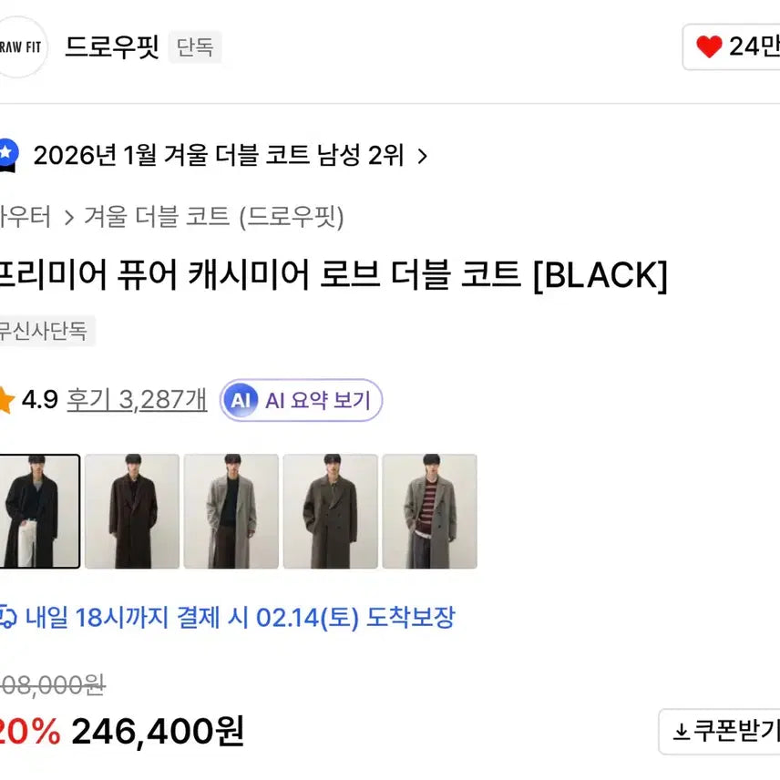Go to the 아우터 breadcrumb category
780x780 pixels.
coord(26,217)
